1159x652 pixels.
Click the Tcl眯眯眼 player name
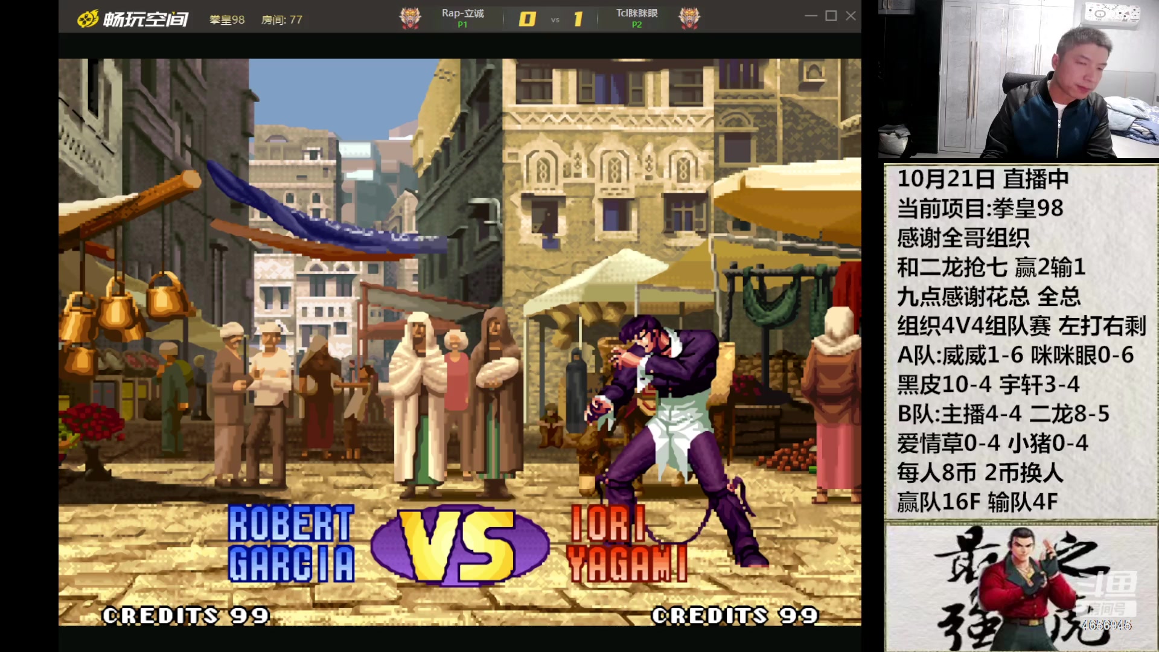637,13
